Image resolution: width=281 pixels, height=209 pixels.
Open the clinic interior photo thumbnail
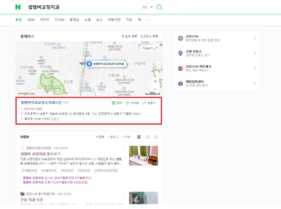pyautogui.click(x=143, y=155)
